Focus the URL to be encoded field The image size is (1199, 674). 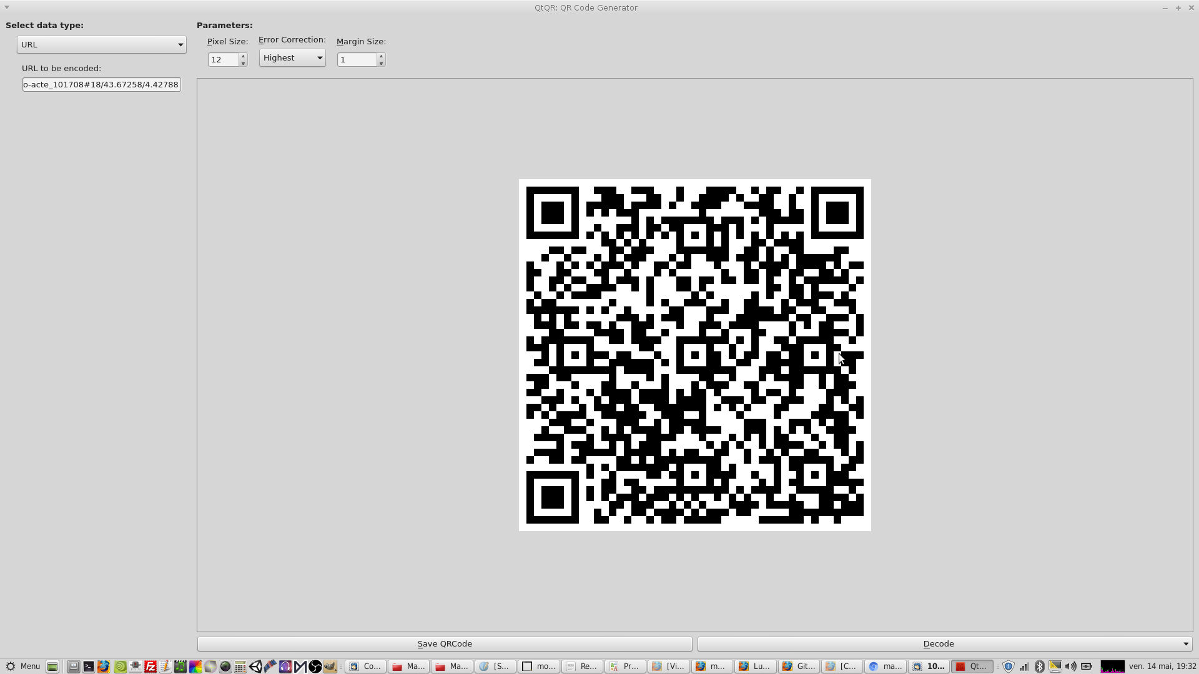pyautogui.click(x=101, y=84)
